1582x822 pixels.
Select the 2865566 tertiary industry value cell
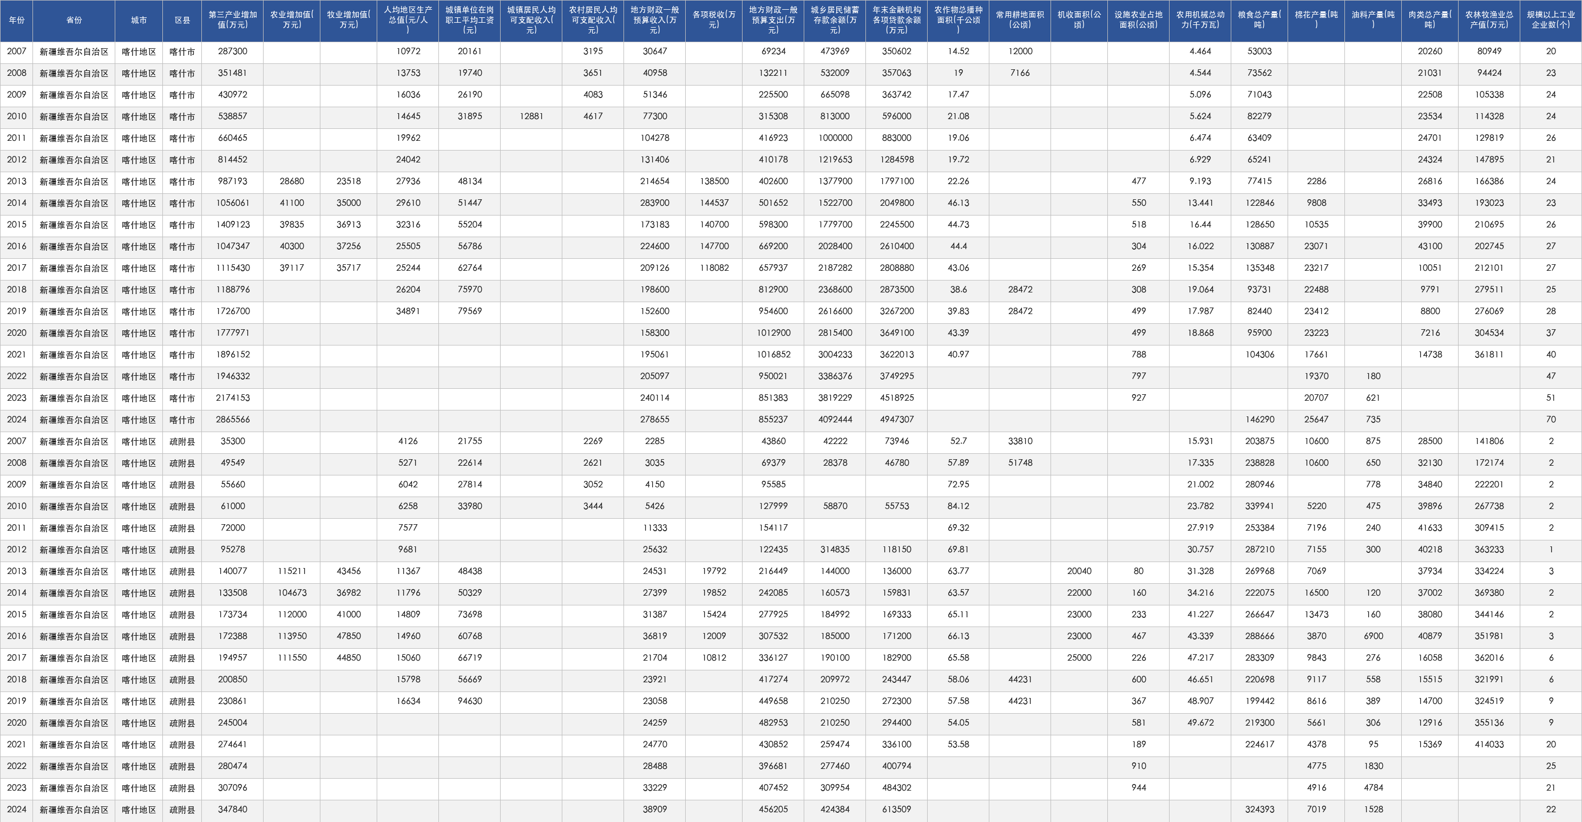click(233, 420)
